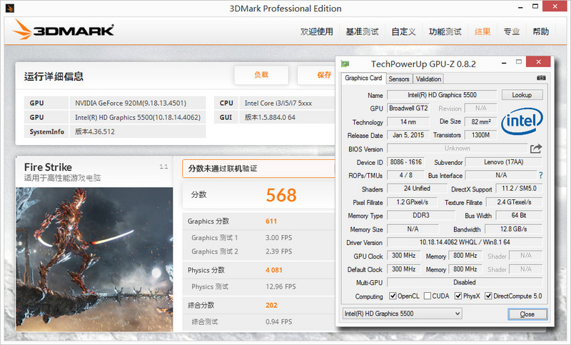Click the Bus Interface question mark

click(541, 176)
